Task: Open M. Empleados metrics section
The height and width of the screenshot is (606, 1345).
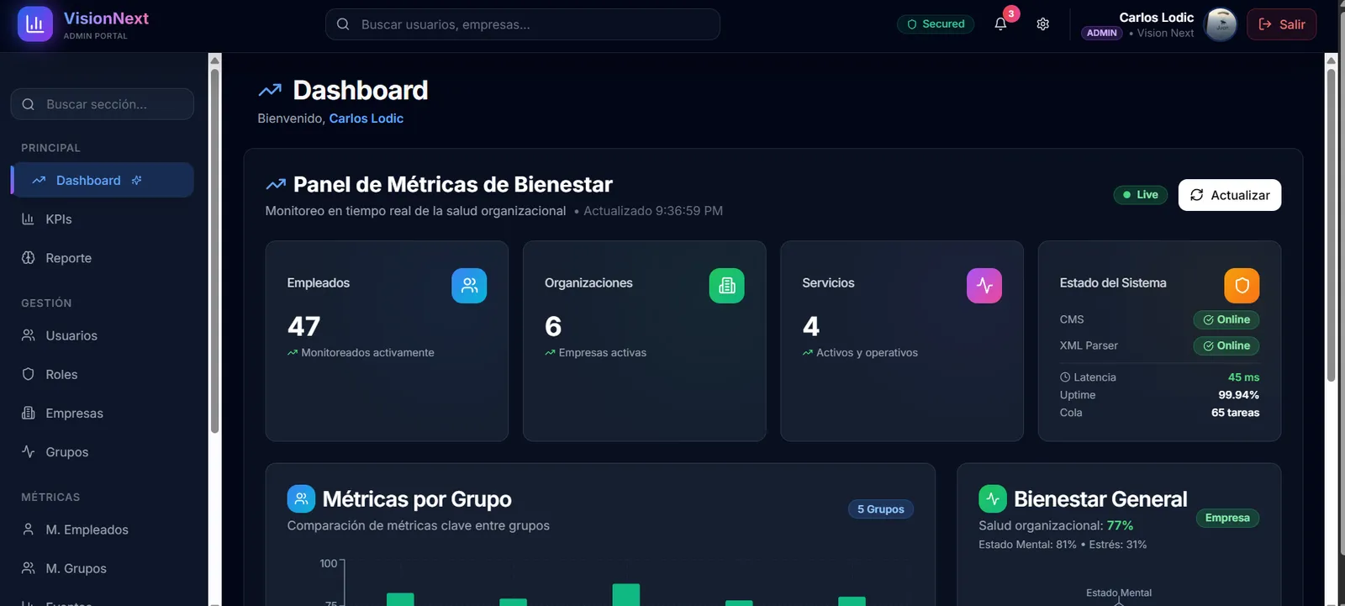Action: pos(103,530)
